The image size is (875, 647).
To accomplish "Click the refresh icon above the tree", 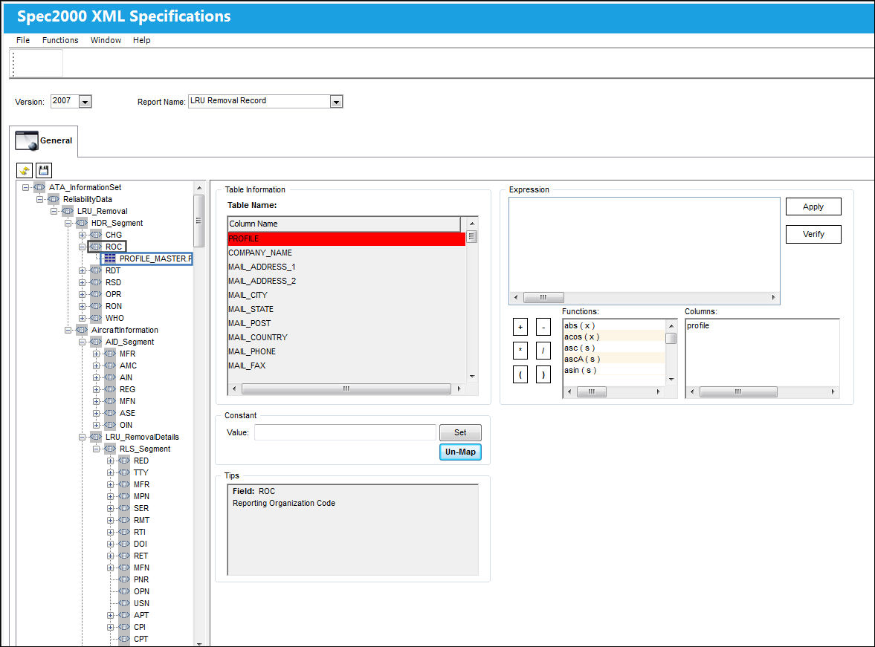I will [x=25, y=171].
